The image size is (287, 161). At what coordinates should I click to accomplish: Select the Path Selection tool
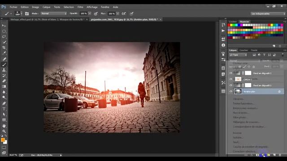[4, 114]
